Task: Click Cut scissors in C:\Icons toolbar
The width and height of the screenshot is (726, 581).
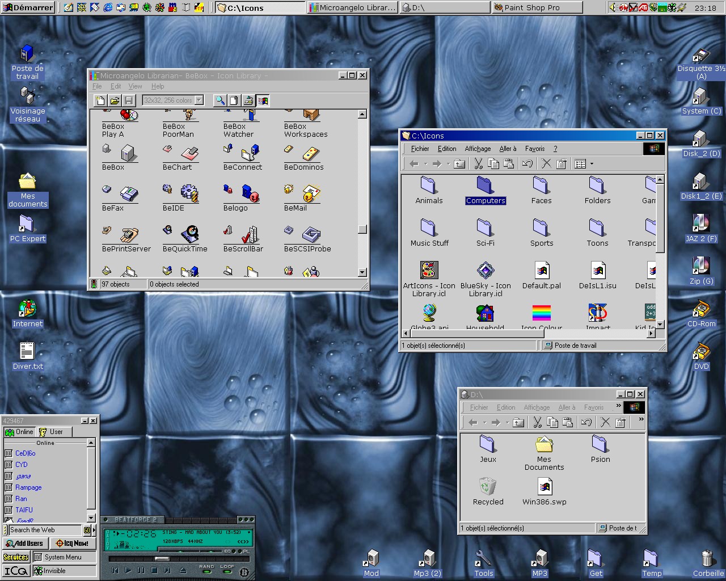Action: pos(478,164)
